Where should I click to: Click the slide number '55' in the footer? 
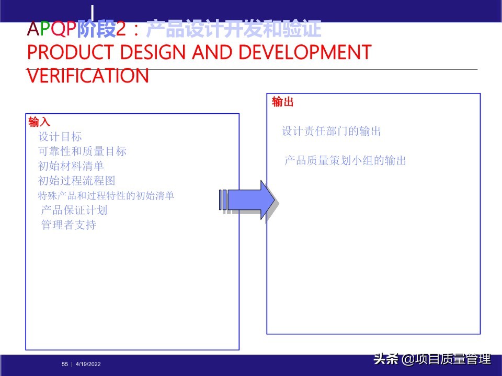click(x=65, y=364)
